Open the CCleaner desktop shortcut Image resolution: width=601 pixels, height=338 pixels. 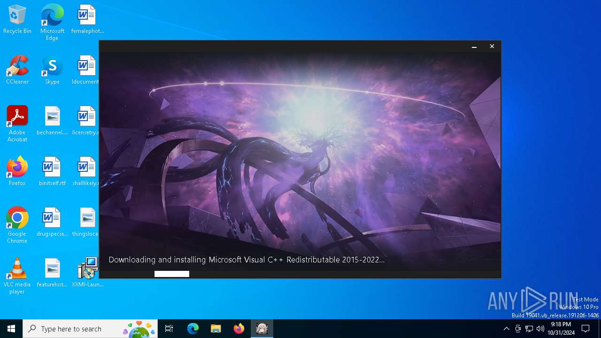coord(17,70)
